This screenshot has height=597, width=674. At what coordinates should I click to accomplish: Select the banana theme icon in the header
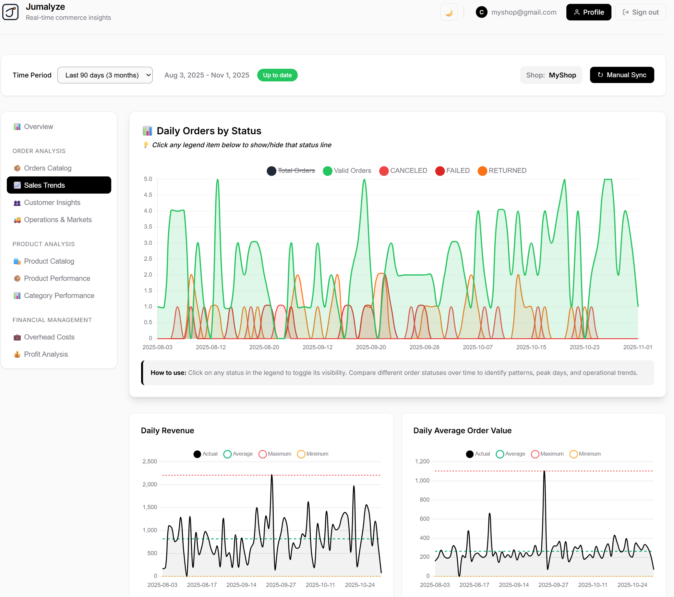coord(449,12)
